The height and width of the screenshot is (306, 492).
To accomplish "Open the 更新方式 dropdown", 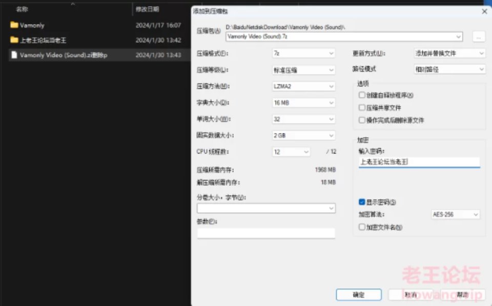I will pos(449,53).
